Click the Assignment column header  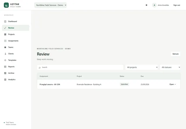coord(44,76)
